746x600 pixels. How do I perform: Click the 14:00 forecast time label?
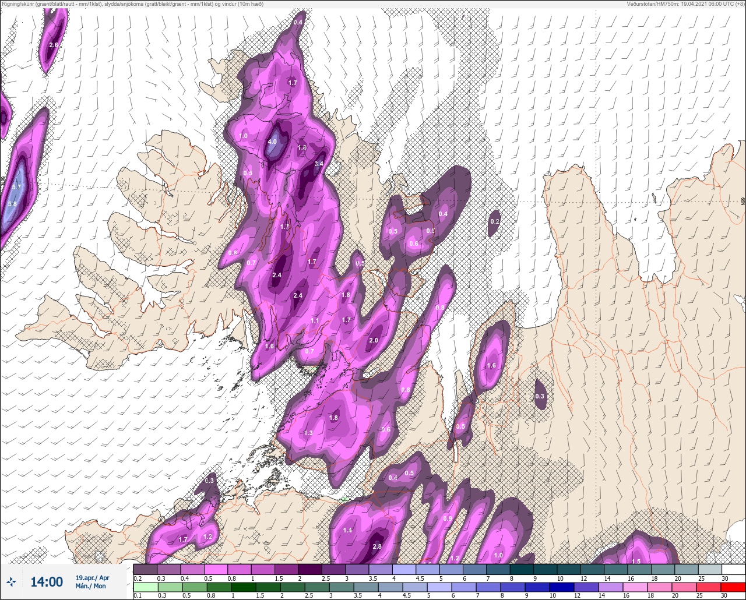click(47, 582)
